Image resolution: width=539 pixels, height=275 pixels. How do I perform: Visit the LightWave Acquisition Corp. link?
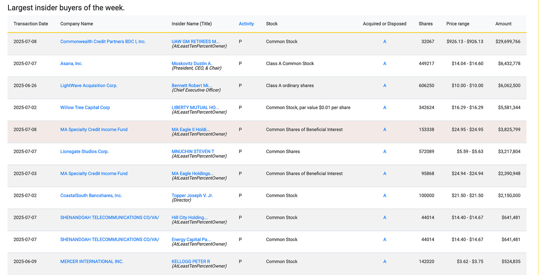(x=89, y=85)
